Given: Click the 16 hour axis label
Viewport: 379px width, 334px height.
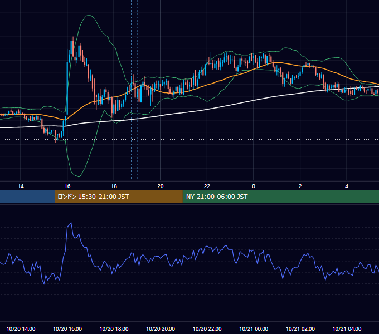Looking at the screenshot, I should click(67, 186).
